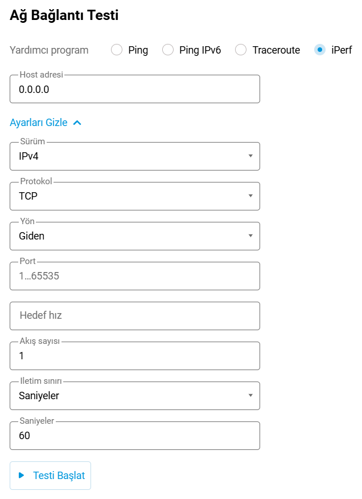Open the Sürüm IPv4 dropdown
Image resolution: width=362 pixels, height=499 pixels.
[129, 156]
